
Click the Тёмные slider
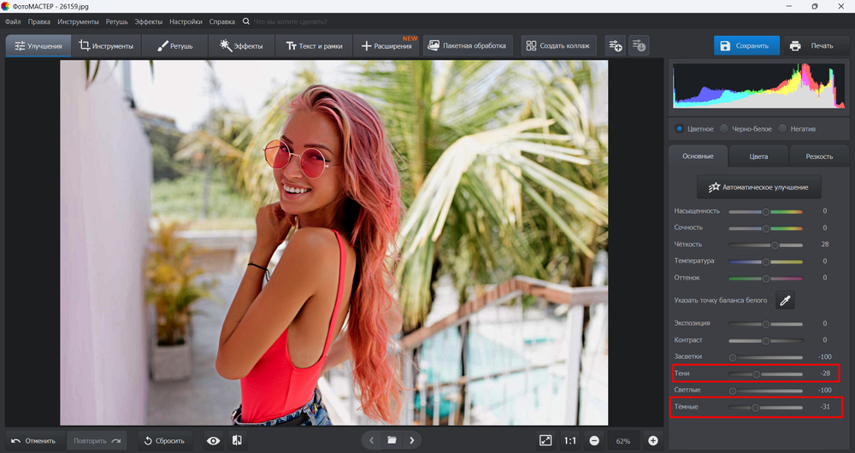click(x=765, y=408)
